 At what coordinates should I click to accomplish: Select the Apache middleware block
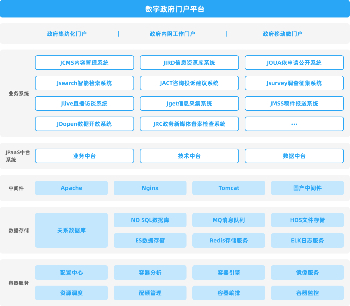pos(71,188)
